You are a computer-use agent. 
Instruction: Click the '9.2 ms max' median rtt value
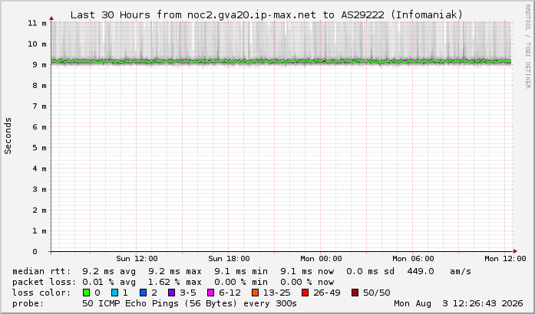tap(175, 271)
